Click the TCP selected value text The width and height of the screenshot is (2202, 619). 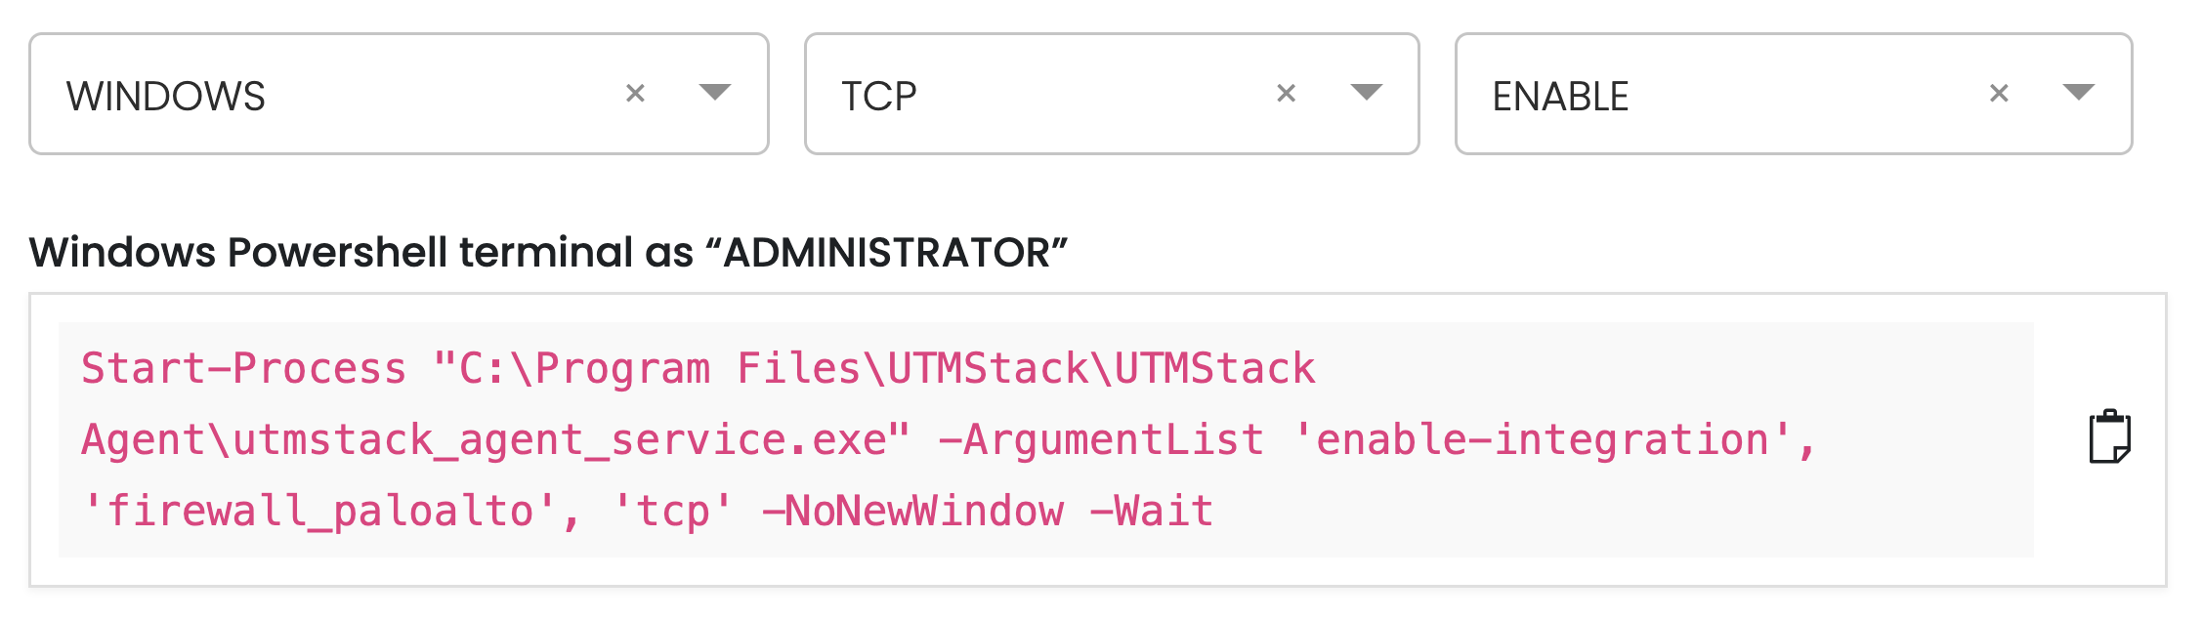tap(879, 97)
